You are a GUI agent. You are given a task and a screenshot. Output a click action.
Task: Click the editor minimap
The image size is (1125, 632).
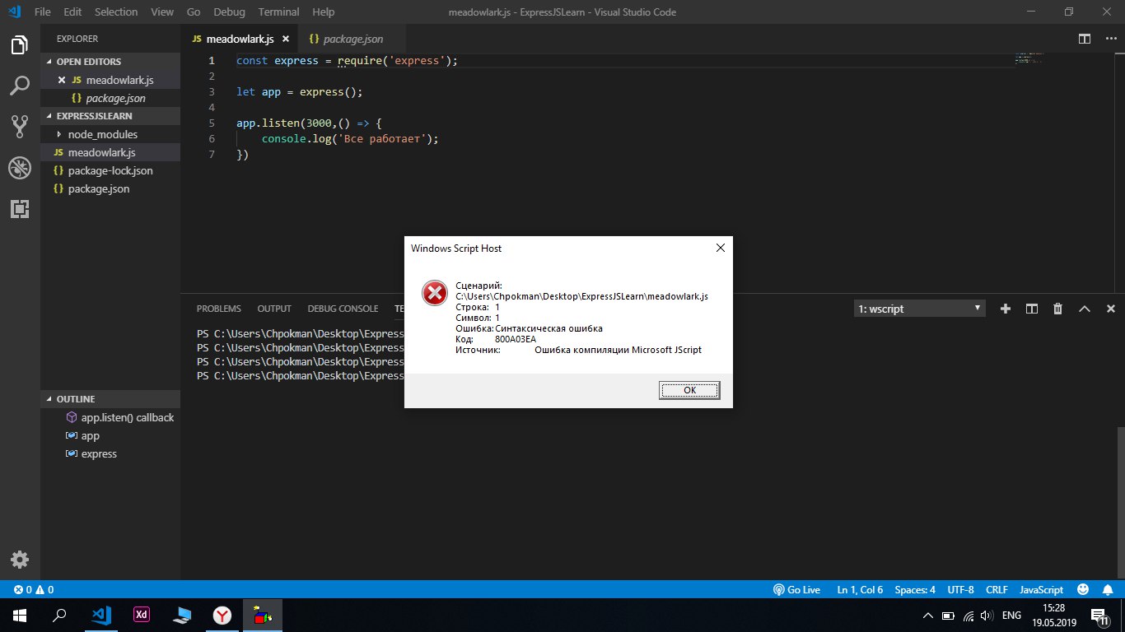pyautogui.click(x=1029, y=58)
